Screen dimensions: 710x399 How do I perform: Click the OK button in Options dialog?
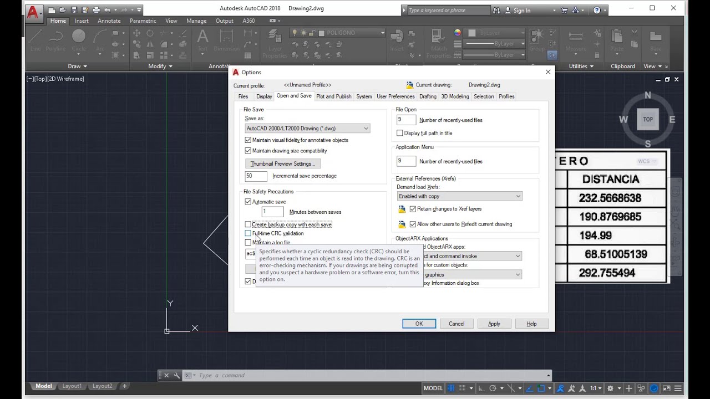419,324
